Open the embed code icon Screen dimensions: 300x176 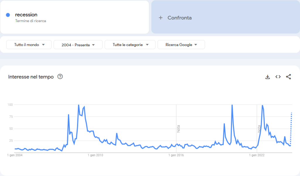tap(278, 77)
